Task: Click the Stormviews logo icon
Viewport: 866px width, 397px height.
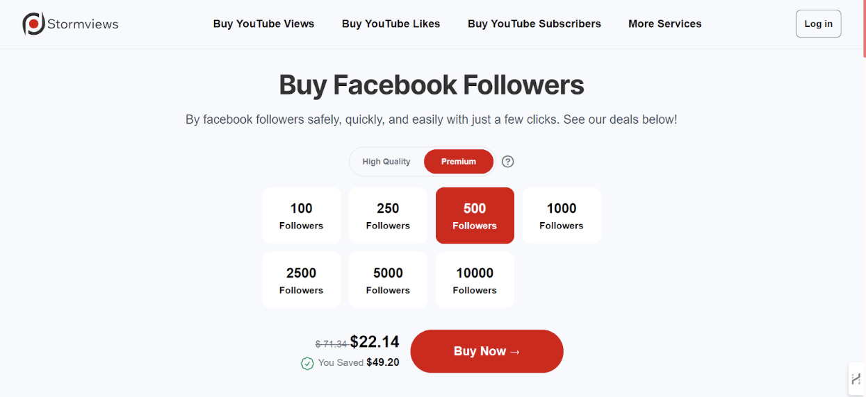Action: tap(33, 24)
